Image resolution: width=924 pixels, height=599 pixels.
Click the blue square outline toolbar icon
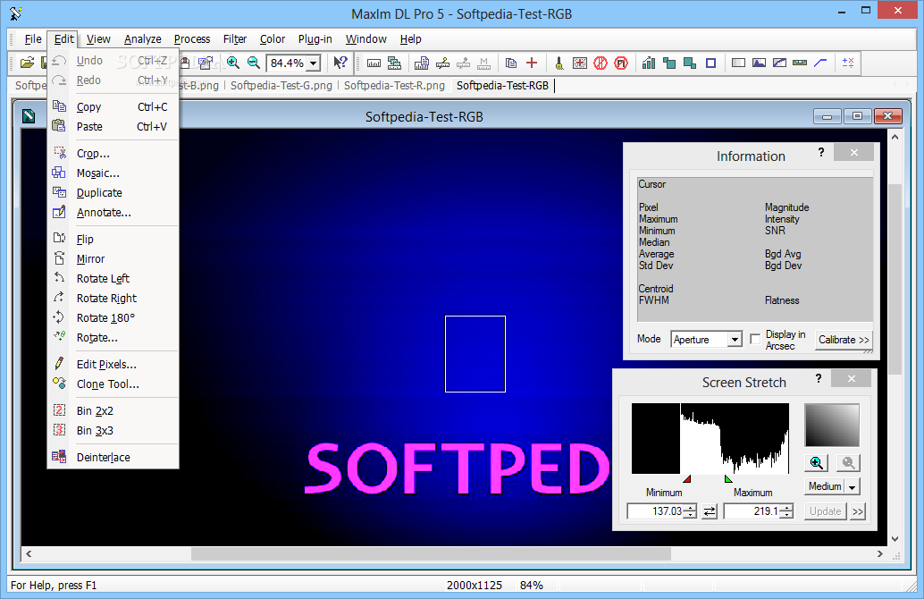(710, 63)
